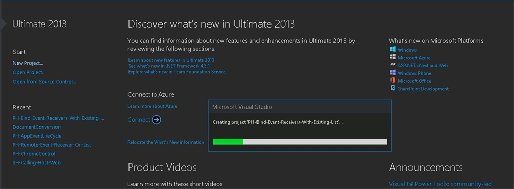
Task: Click the Product Videos heading
Action: tap(162, 168)
